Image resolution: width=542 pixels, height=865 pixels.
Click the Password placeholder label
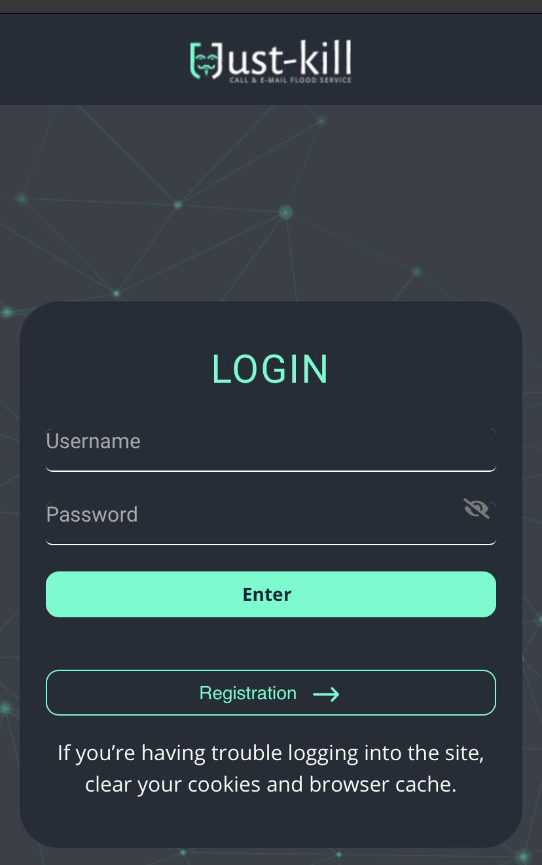pyautogui.click(x=92, y=514)
